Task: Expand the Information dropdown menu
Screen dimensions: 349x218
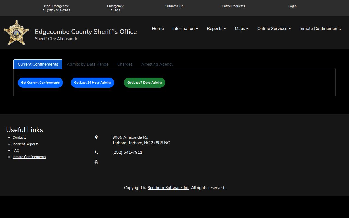Action: click(185, 29)
